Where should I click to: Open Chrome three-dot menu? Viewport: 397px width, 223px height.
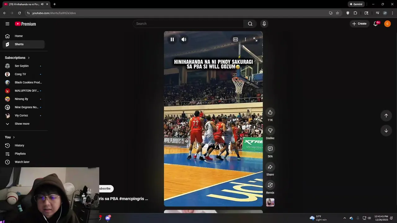coord(392,13)
